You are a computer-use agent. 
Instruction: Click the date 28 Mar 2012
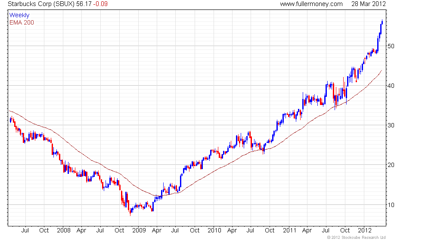369,4
